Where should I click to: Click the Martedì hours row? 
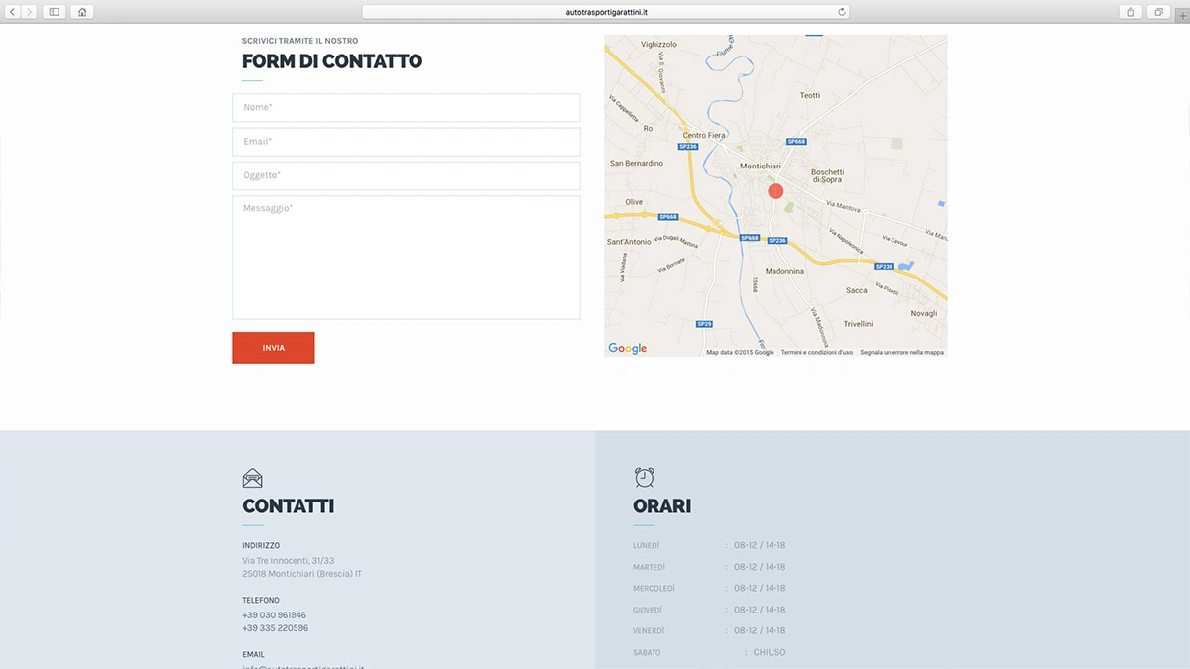(709, 567)
